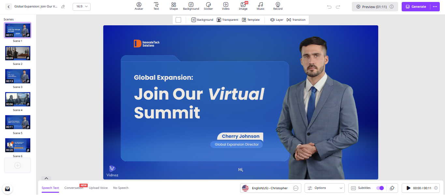Viewport: 445px width, 196px height.
Task: Select the avatar presenter on canvas
Action: (317, 108)
